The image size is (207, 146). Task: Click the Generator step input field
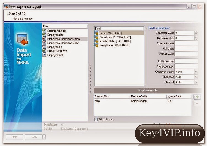click(184, 38)
